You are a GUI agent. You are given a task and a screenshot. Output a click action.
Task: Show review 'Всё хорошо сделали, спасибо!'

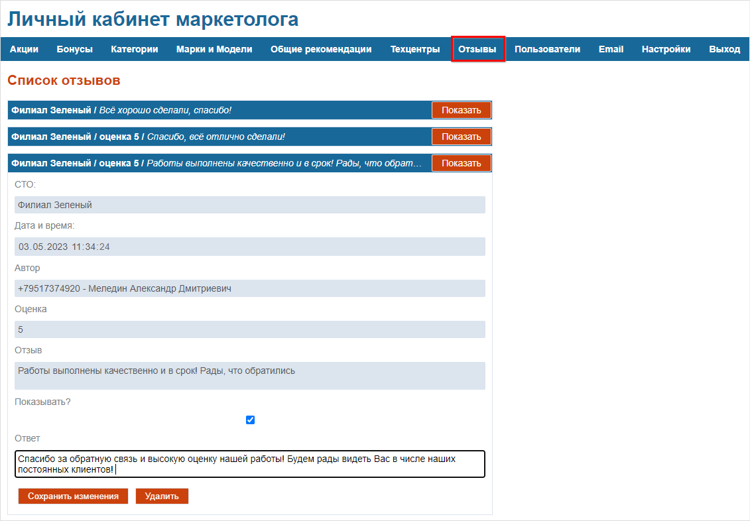click(x=461, y=110)
